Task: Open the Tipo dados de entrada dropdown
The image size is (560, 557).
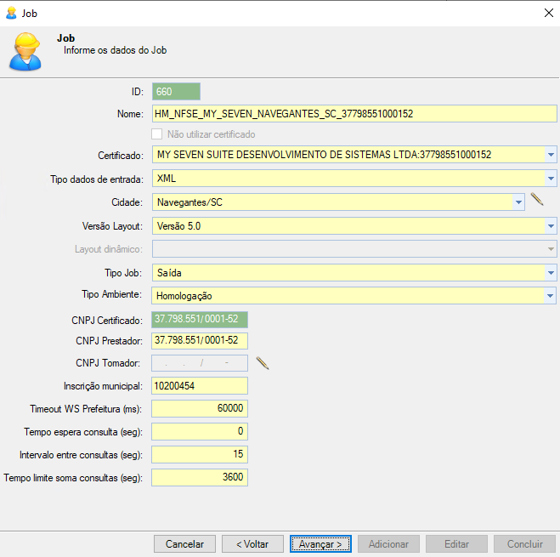Action: [x=551, y=179]
